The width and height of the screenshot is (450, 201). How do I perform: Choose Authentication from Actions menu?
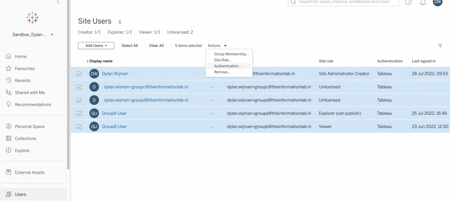point(228,66)
